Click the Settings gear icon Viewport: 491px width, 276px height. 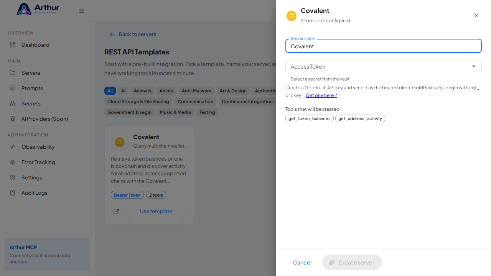point(13,177)
